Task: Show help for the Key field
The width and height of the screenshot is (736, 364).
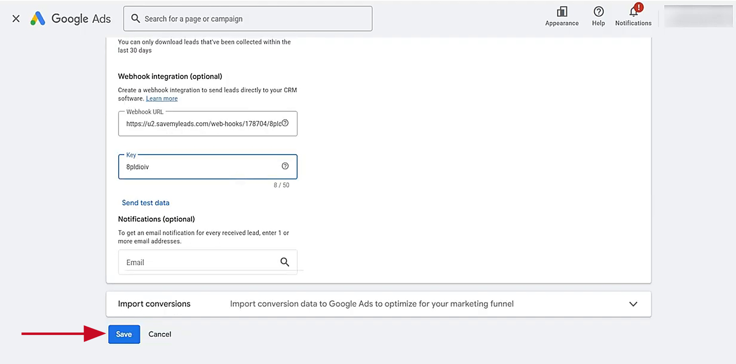Action: coord(285,166)
